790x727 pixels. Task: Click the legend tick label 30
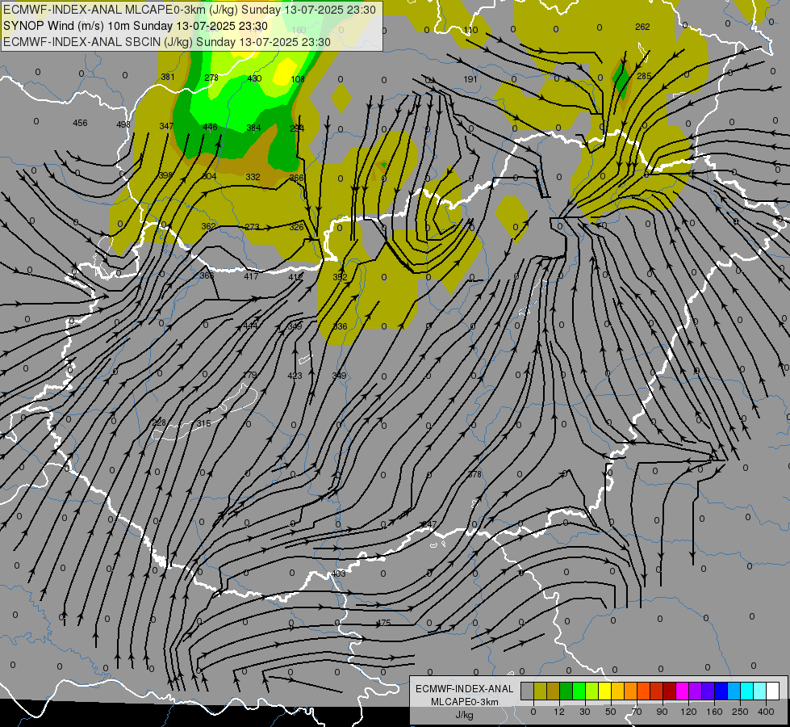tap(584, 712)
